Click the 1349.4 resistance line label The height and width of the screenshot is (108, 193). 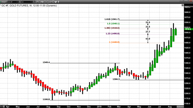point(46,62)
